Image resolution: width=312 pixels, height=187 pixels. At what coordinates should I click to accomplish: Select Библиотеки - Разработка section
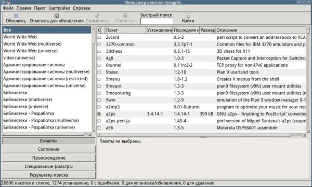coord(47,113)
